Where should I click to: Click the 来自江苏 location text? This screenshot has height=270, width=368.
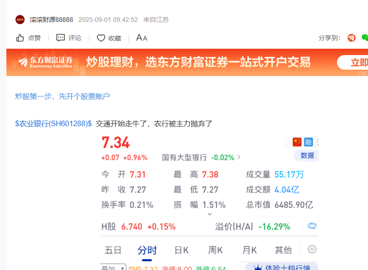(x=156, y=20)
